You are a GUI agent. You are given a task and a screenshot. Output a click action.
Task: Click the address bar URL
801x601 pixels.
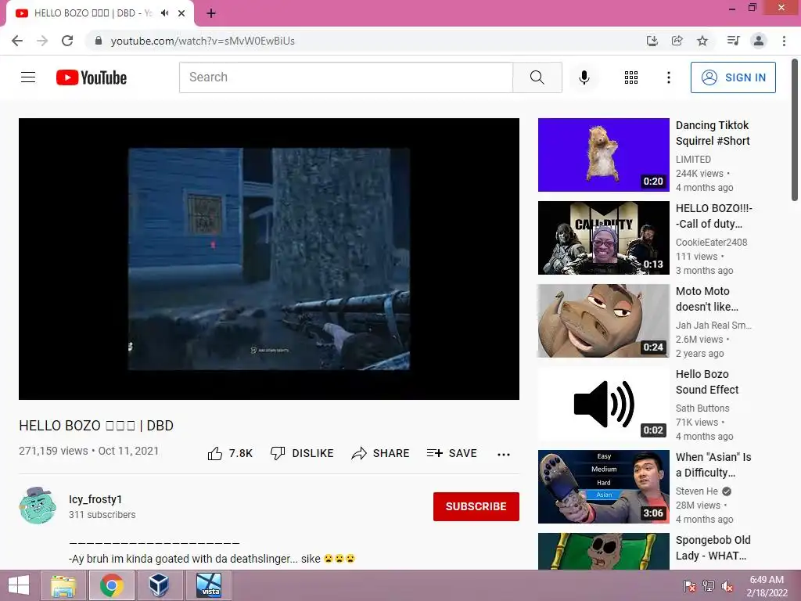203,41
